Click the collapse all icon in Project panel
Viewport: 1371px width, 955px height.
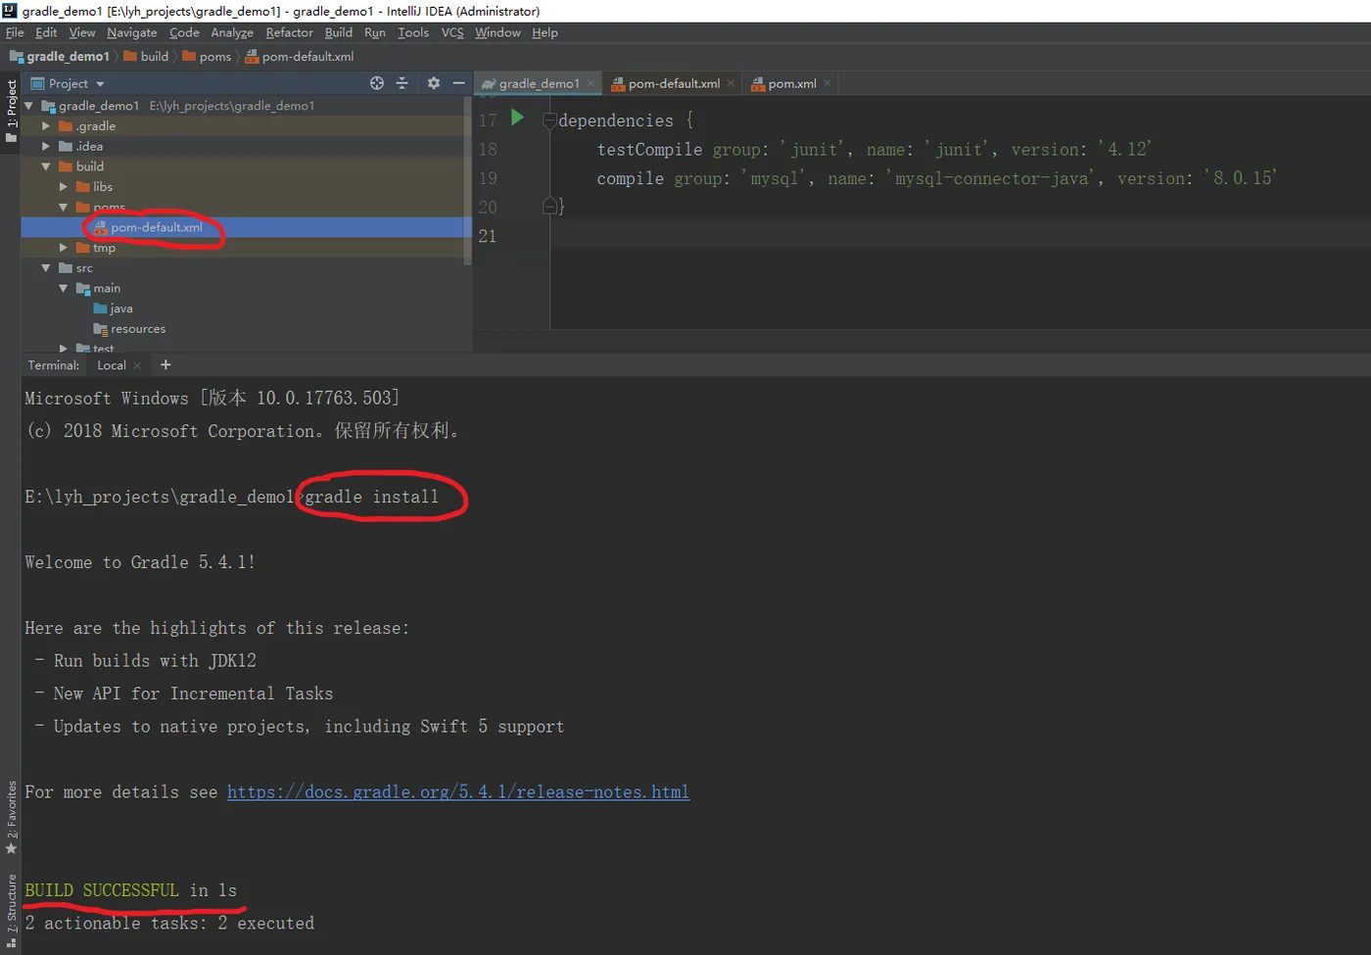402,83
